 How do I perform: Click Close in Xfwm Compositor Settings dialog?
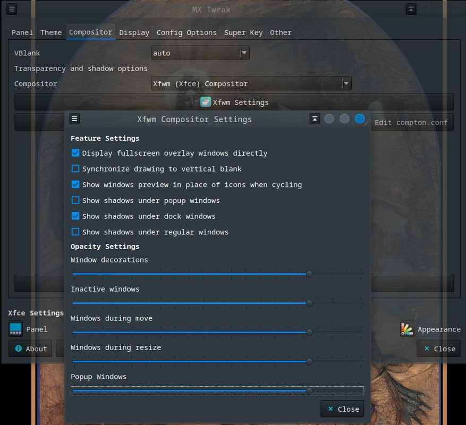point(342,409)
